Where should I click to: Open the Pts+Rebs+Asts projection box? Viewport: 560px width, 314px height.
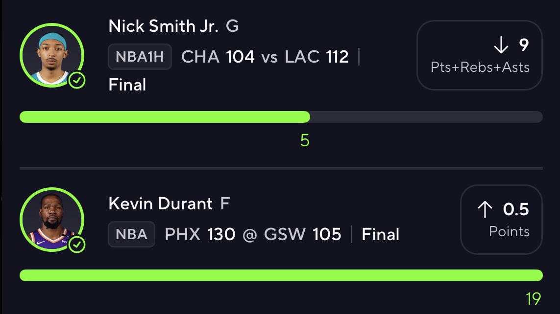pos(480,55)
